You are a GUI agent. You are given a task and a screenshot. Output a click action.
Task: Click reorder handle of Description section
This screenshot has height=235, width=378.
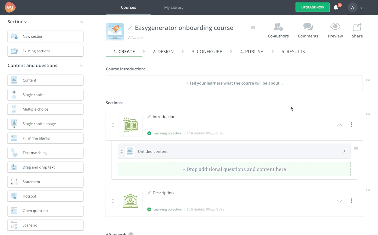[113, 201]
